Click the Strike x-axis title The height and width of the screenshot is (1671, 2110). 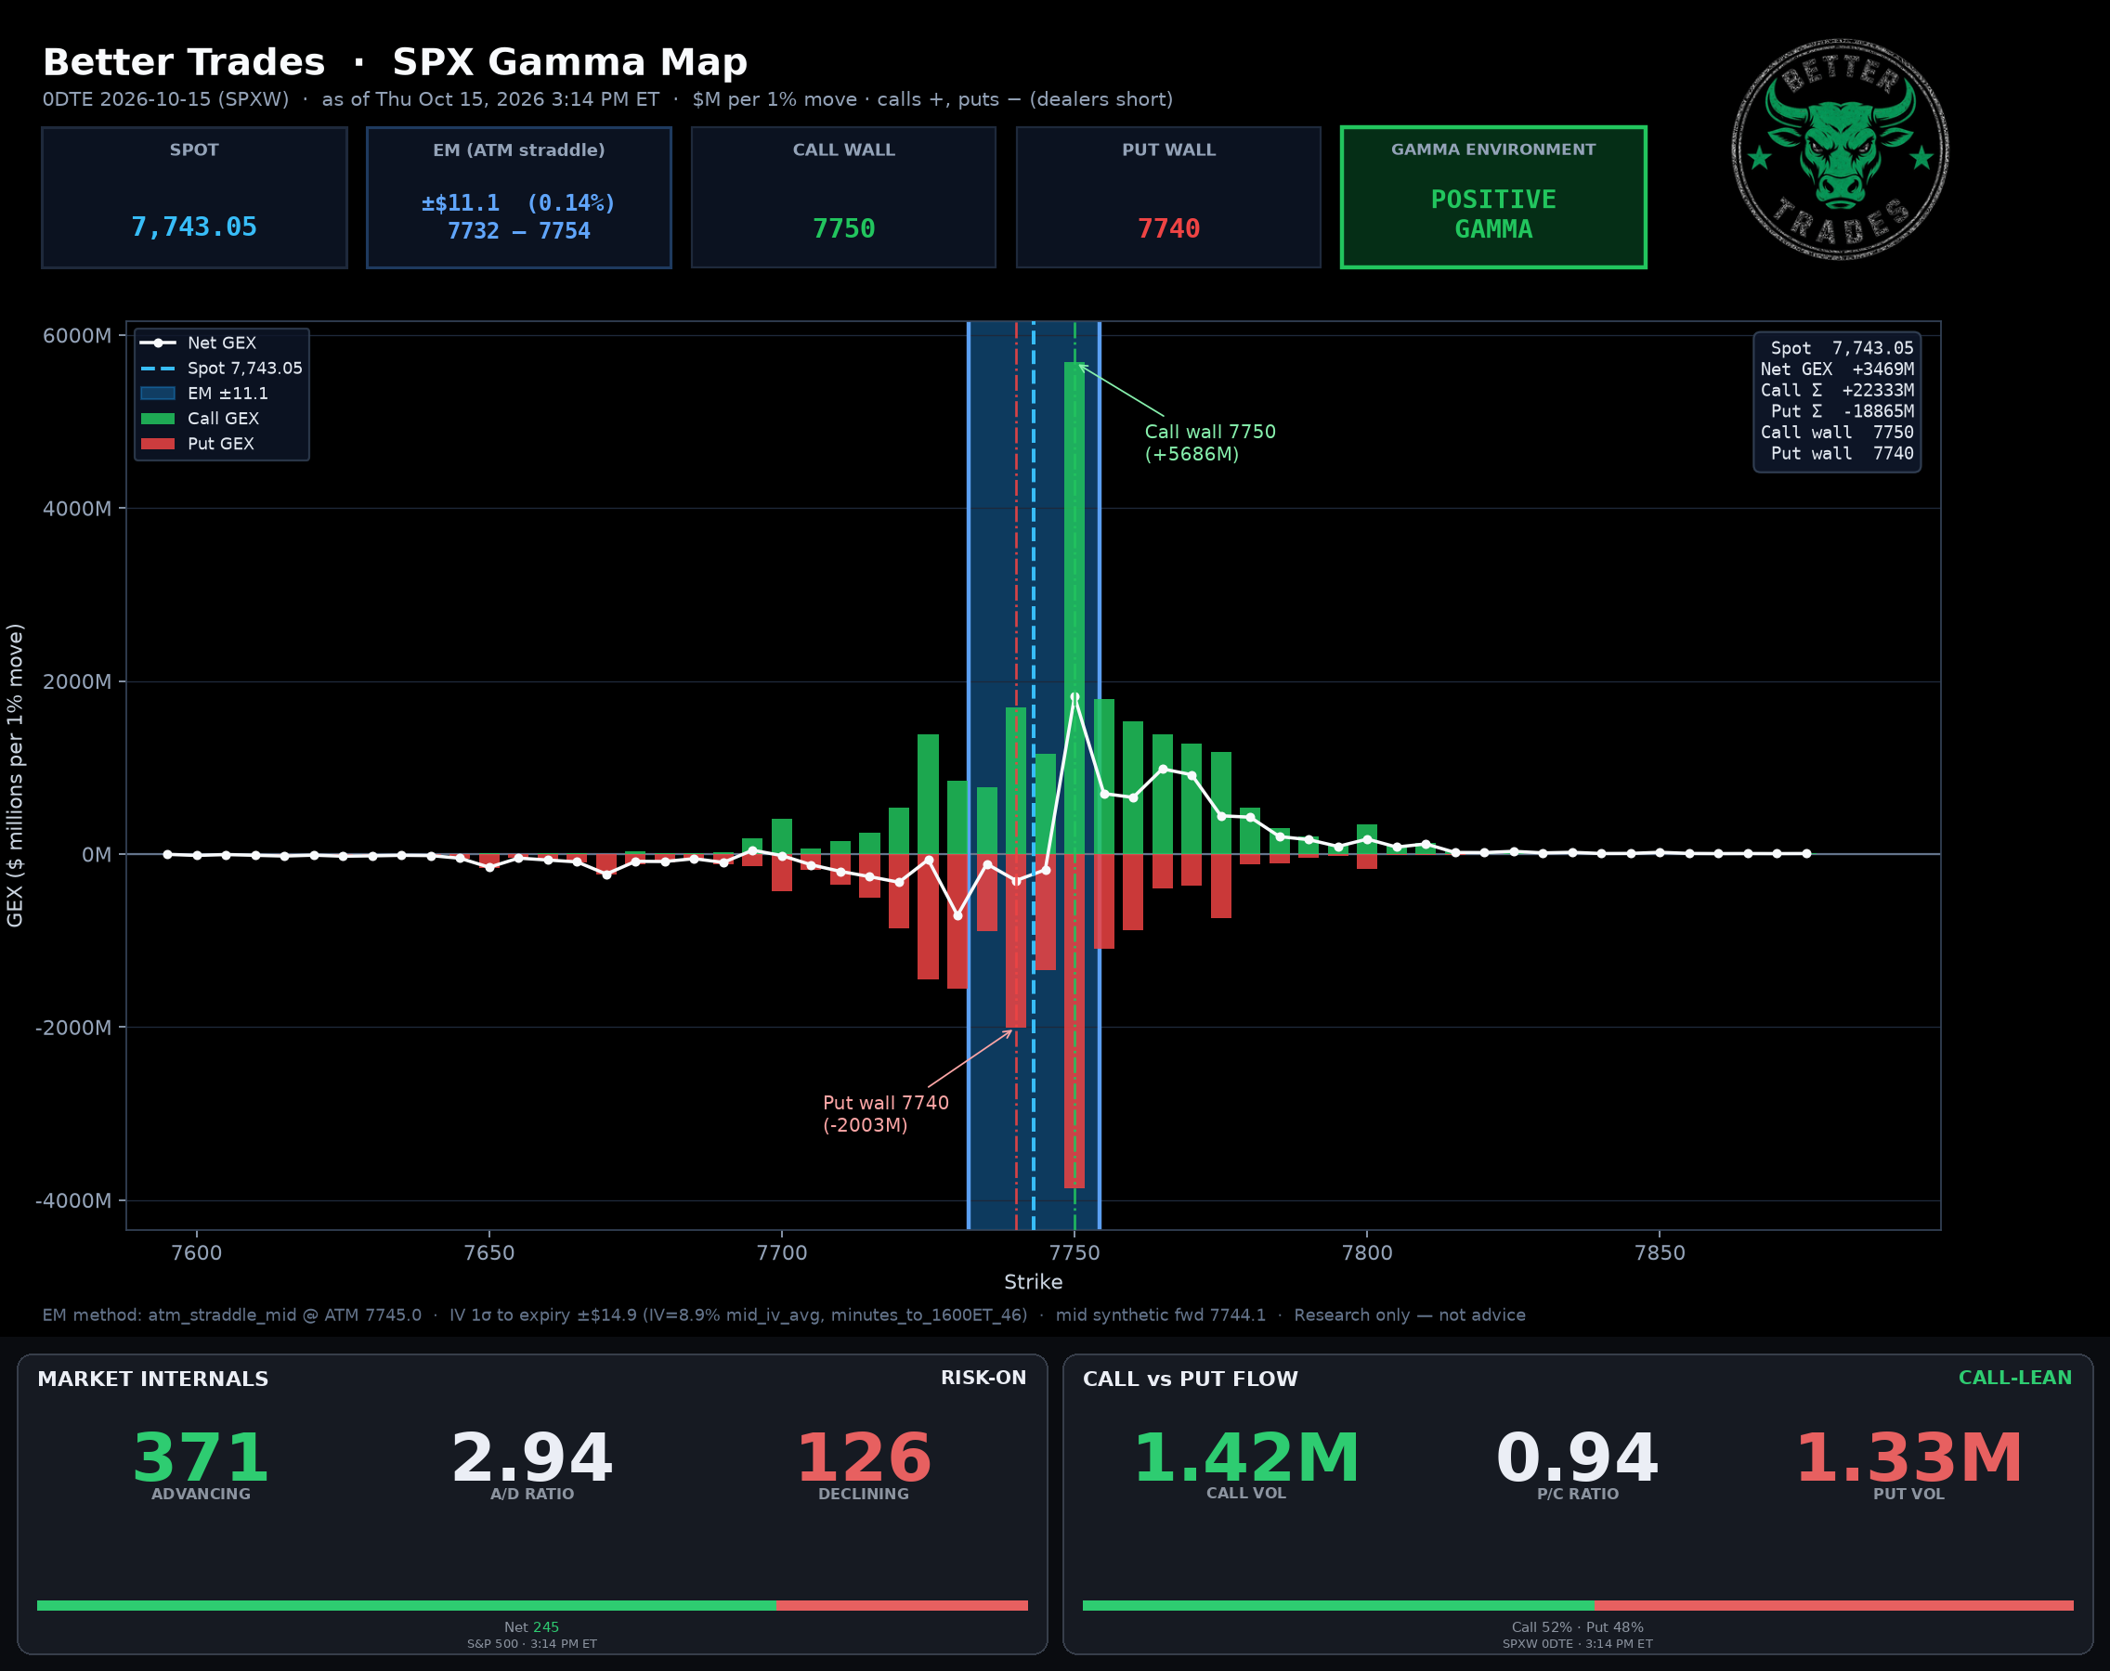[1034, 1282]
